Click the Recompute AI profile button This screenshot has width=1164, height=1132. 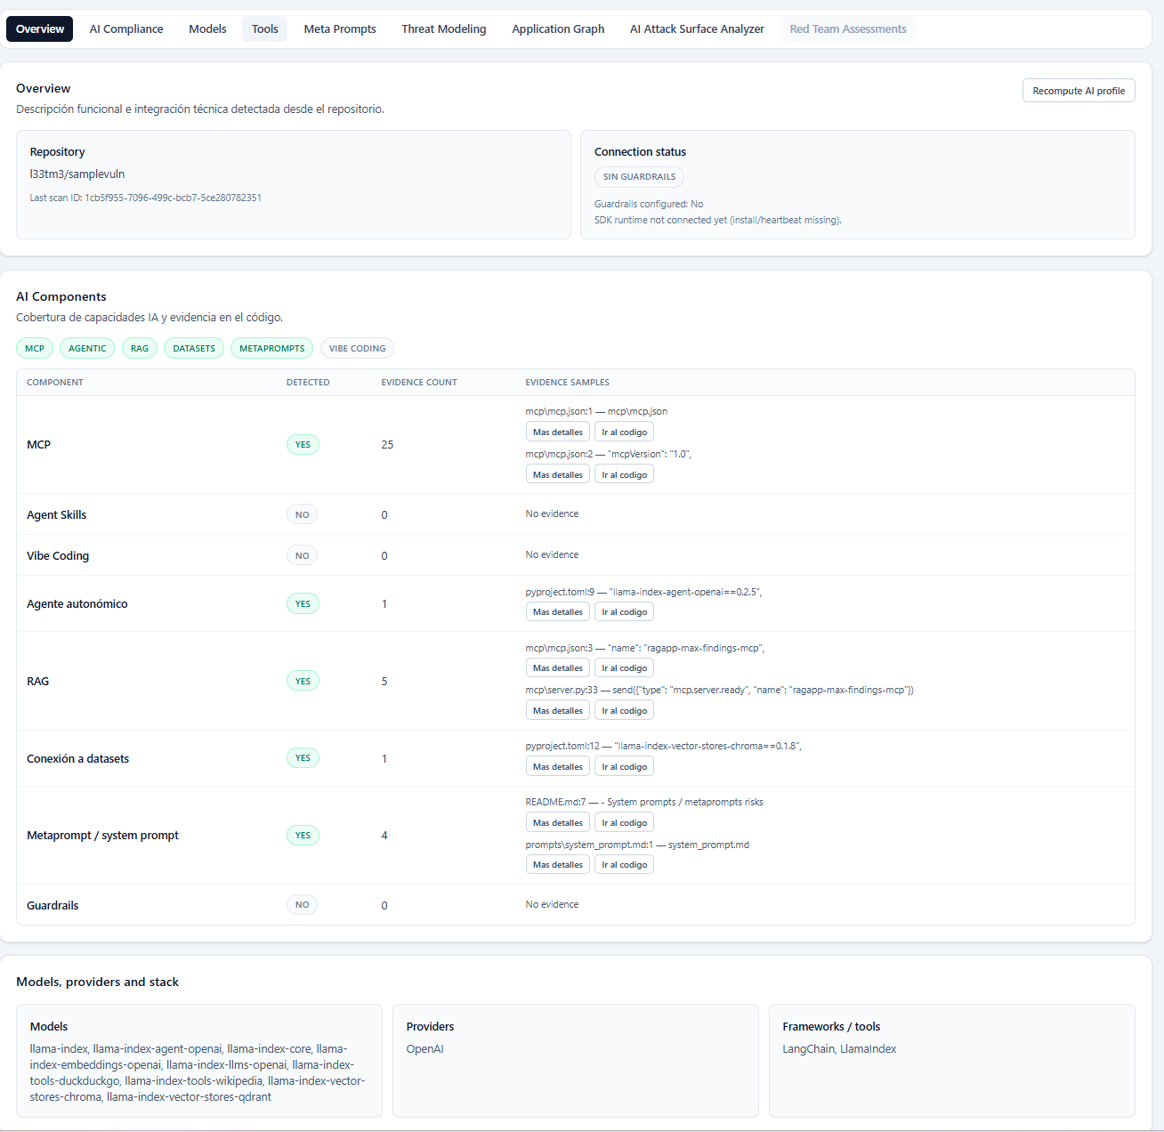(x=1078, y=90)
